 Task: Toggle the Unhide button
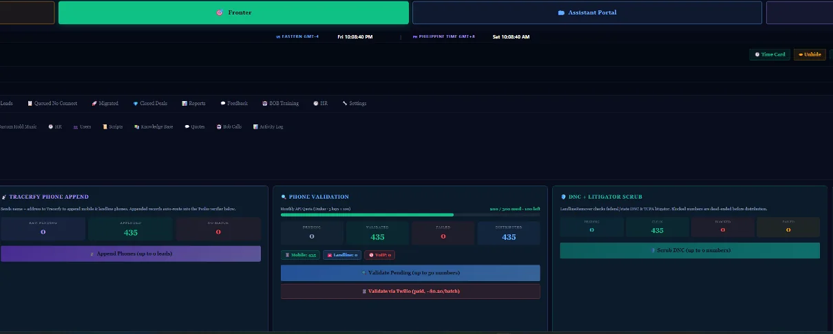pyautogui.click(x=810, y=54)
